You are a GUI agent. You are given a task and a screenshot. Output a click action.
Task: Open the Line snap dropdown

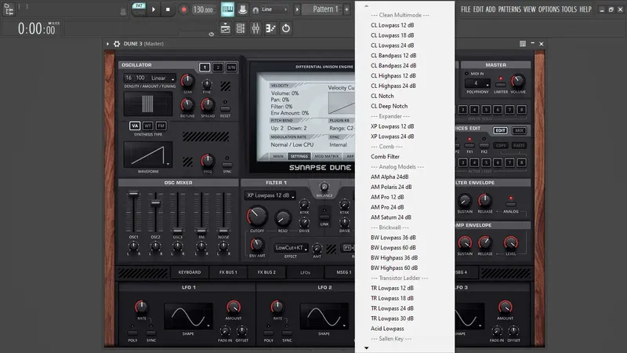pyautogui.click(x=275, y=9)
